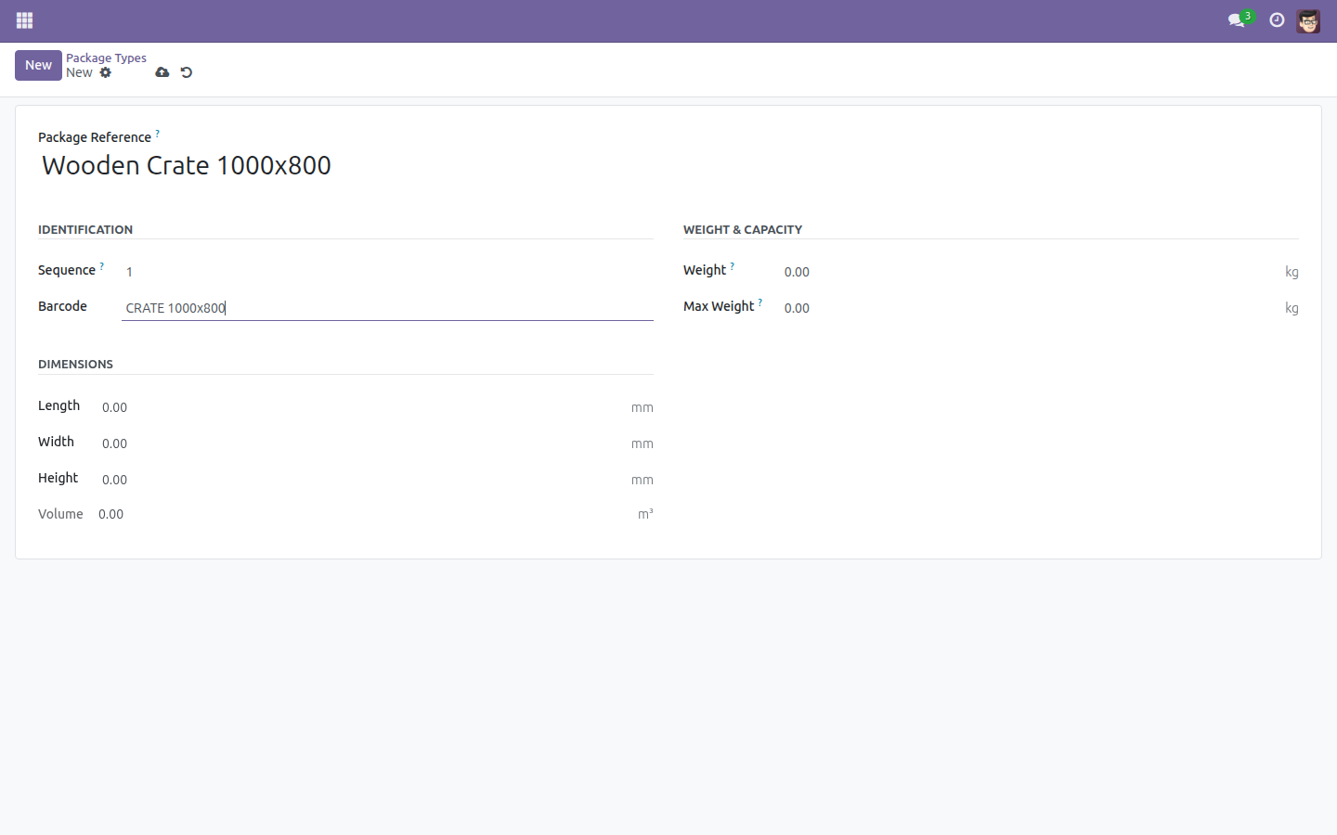
Task: Edit the Max Weight value field
Action: coord(1029,308)
